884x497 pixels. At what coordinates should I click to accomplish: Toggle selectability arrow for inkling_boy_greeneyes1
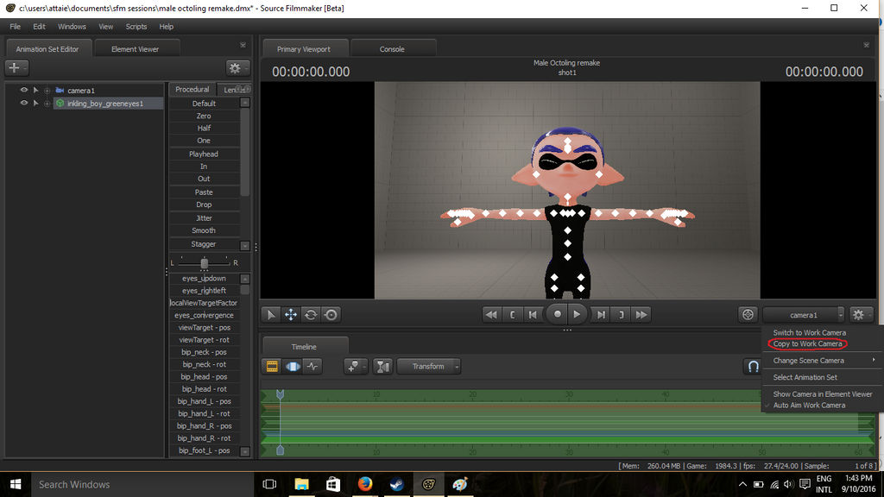point(36,104)
